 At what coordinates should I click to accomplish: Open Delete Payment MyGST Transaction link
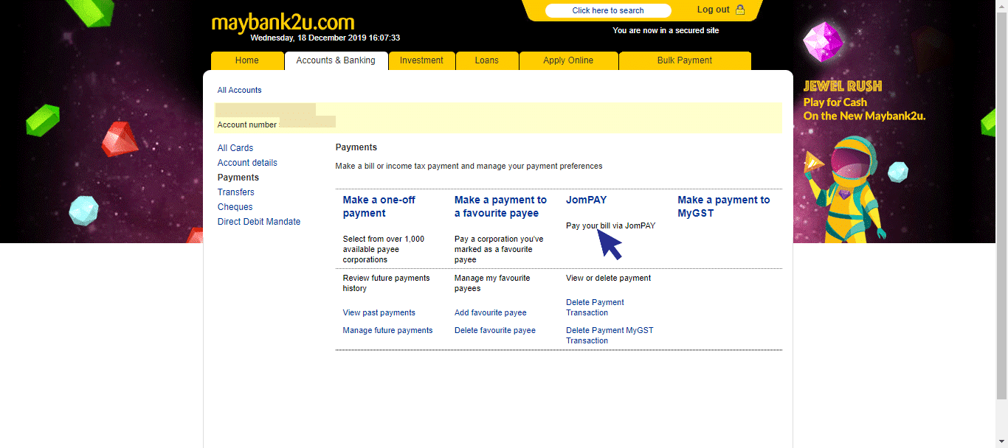(610, 335)
